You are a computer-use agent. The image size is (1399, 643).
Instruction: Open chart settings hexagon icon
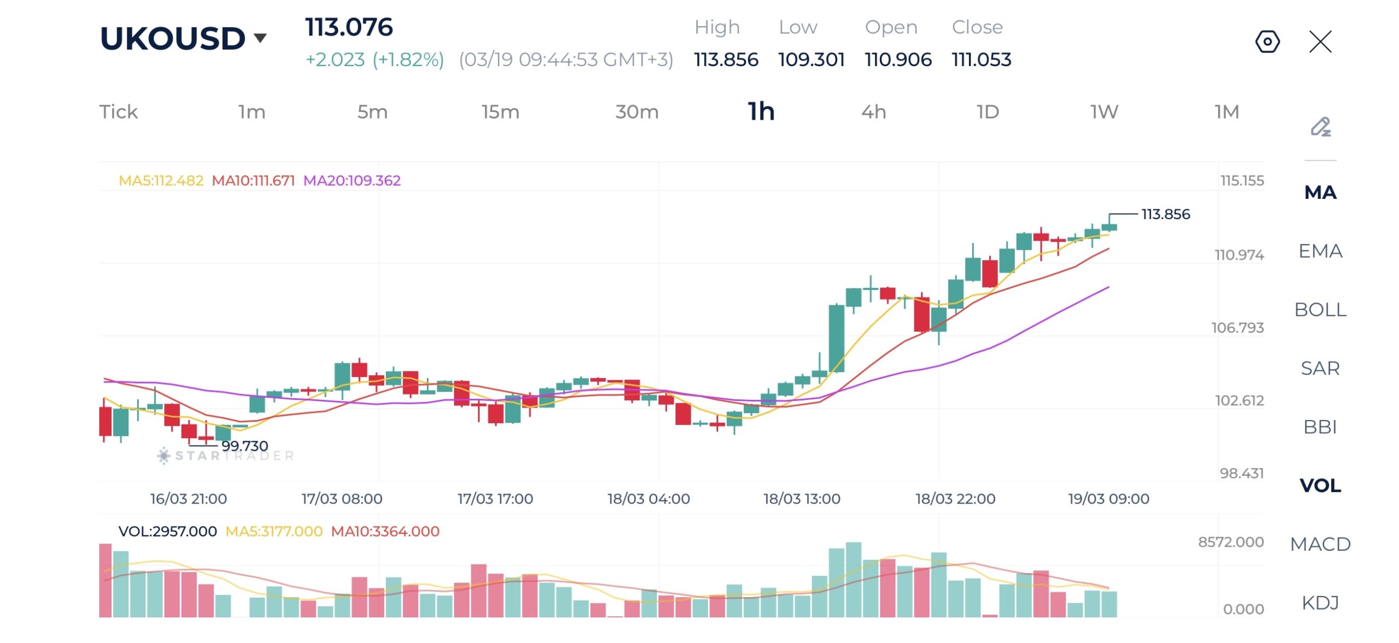(1267, 42)
